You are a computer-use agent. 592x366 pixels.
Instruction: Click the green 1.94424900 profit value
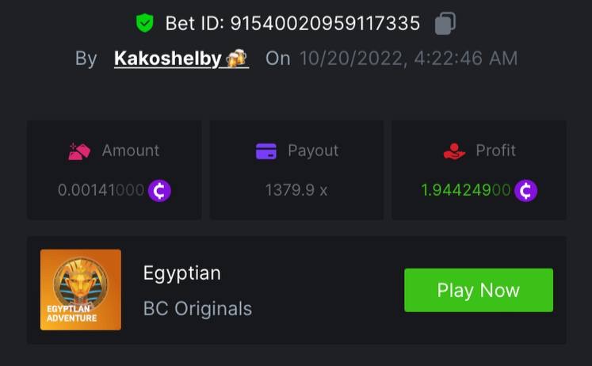click(465, 190)
